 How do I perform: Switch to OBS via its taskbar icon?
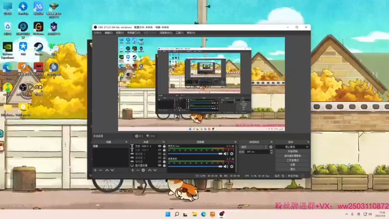(221, 214)
